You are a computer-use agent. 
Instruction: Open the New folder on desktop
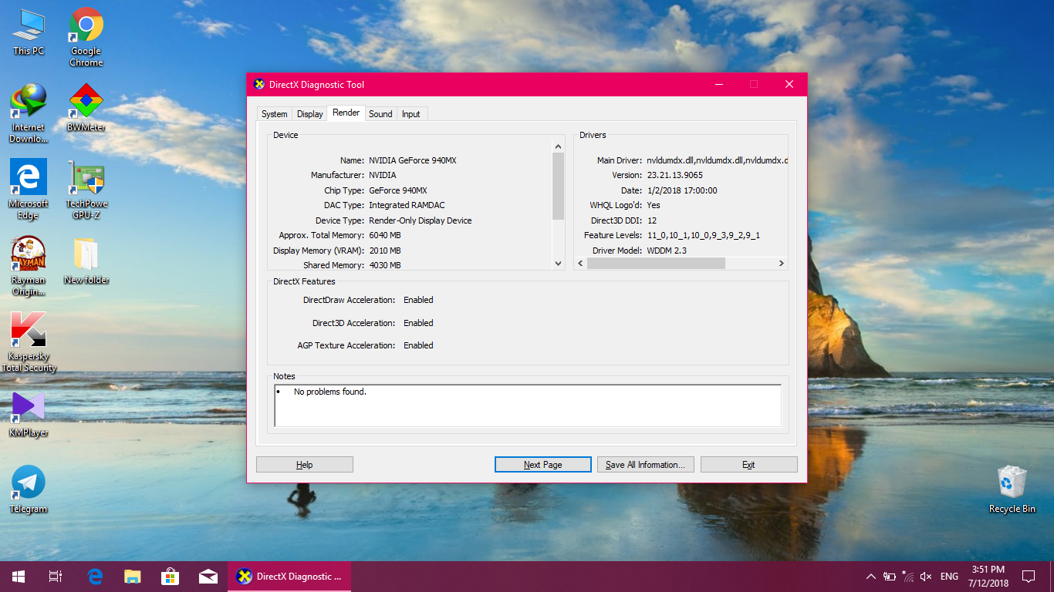[x=86, y=261]
